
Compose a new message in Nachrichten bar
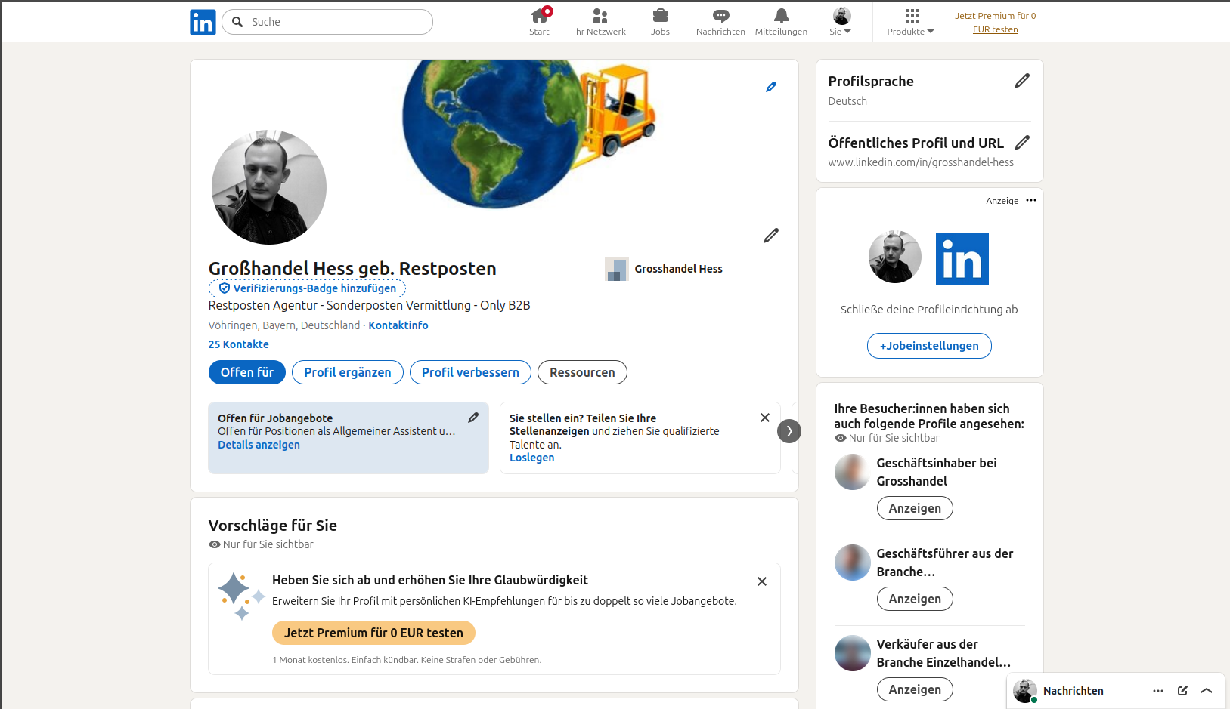1182,690
